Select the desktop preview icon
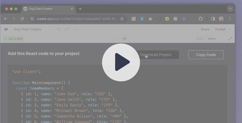 tap(113, 39)
